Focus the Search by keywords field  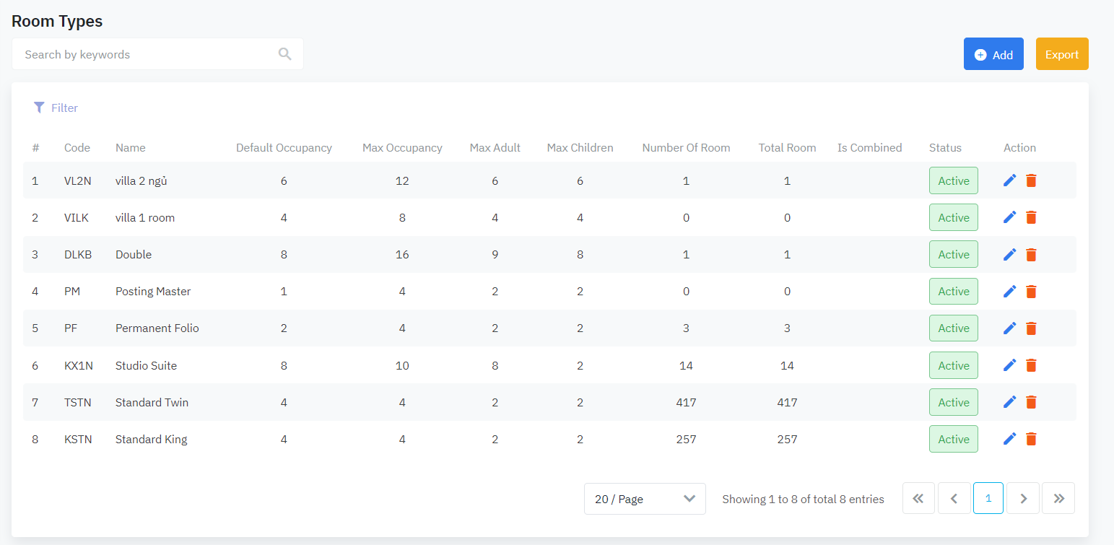[x=144, y=54]
